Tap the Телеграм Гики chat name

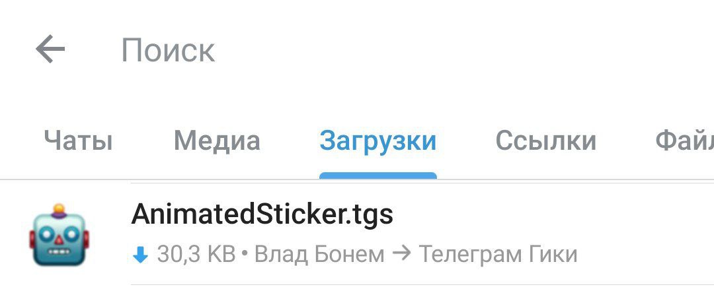pos(498,255)
